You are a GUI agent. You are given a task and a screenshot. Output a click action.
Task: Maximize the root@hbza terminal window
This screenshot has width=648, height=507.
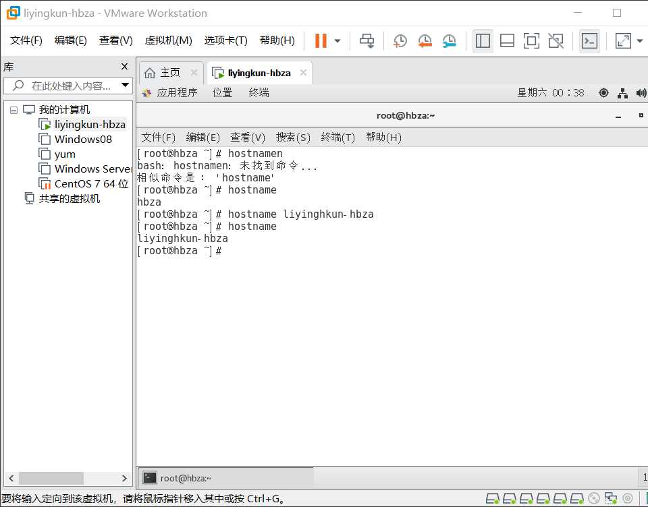(x=641, y=115)
